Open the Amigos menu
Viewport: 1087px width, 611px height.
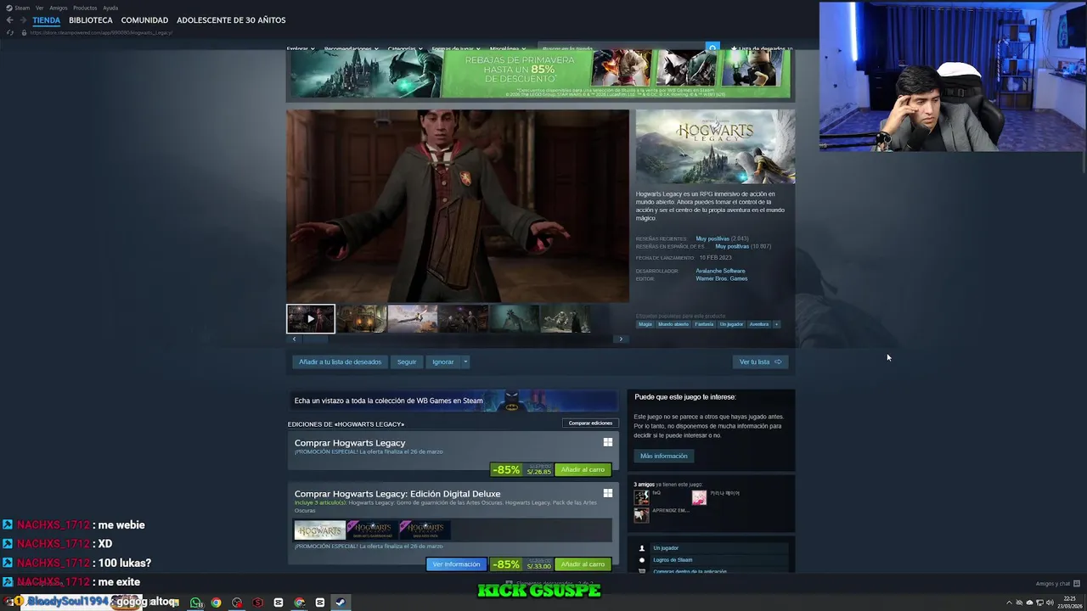pos(59,8)
